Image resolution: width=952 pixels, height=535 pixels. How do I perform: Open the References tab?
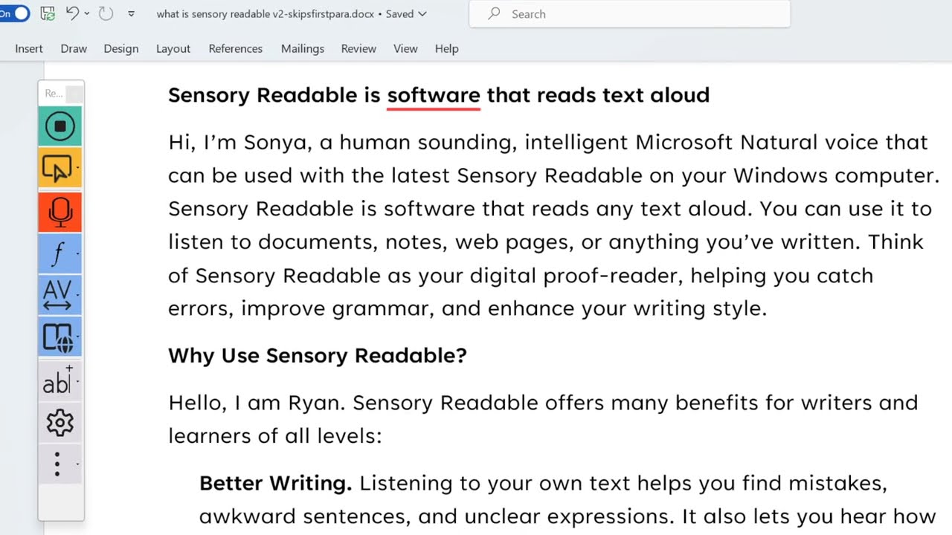236,48
